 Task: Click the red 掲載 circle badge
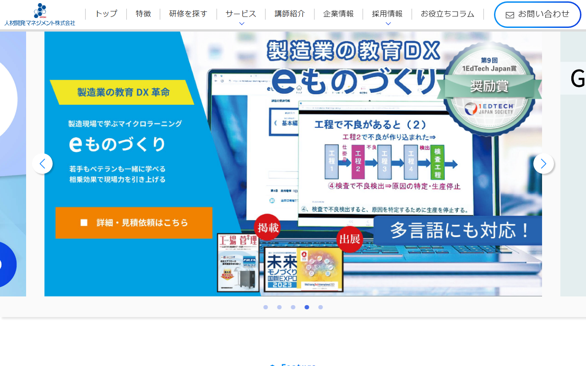(267, 227)
